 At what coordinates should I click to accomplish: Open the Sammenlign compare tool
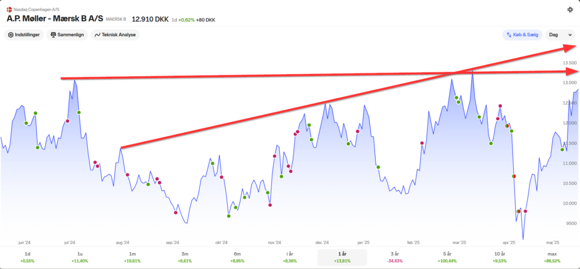[x=67, y=35]
